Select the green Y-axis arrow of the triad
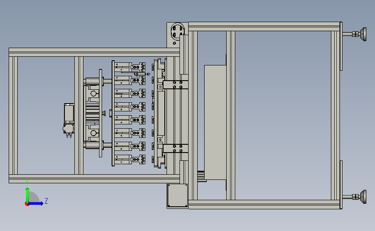The width and height of the screenshot is (375, 231). 28,195
